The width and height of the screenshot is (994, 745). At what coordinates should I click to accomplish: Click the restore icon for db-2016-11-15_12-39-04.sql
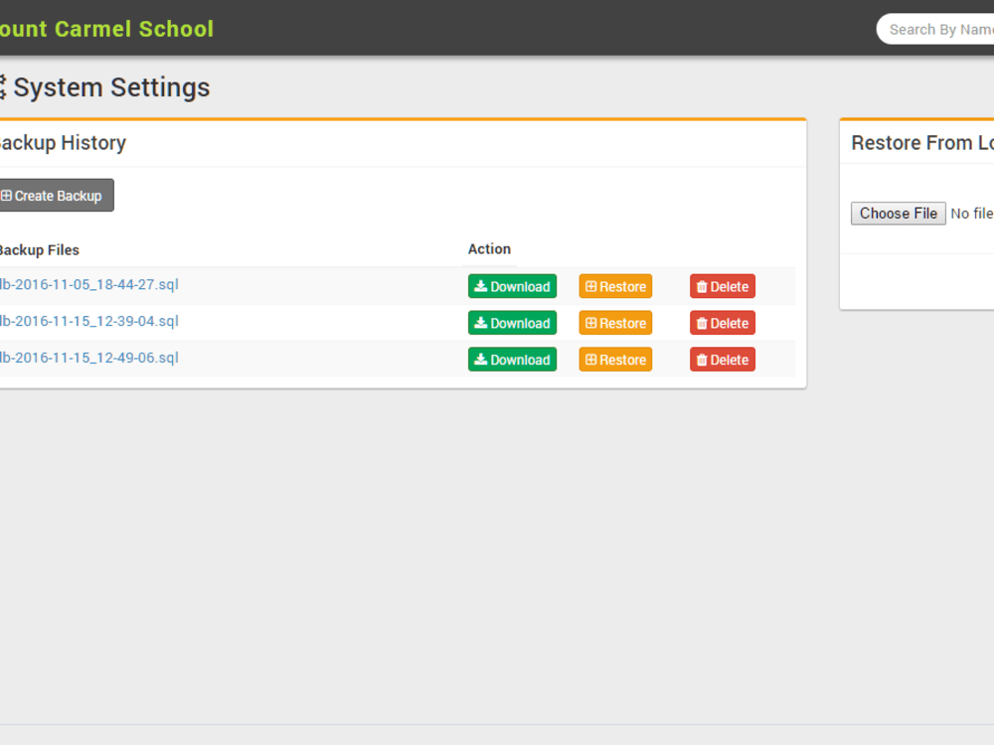589,322
